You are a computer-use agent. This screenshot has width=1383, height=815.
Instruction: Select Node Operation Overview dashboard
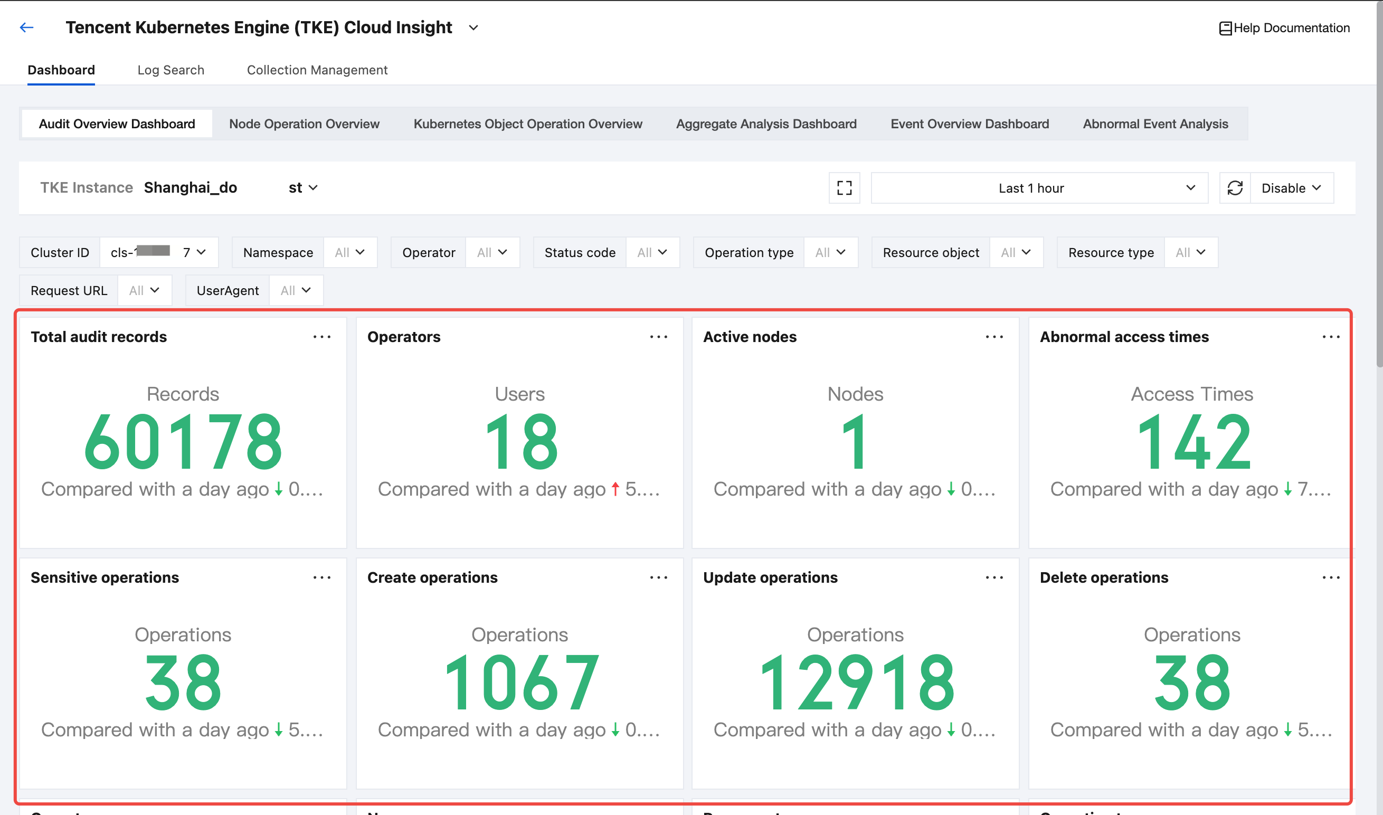pyautogui.click(x=304, y=124)
